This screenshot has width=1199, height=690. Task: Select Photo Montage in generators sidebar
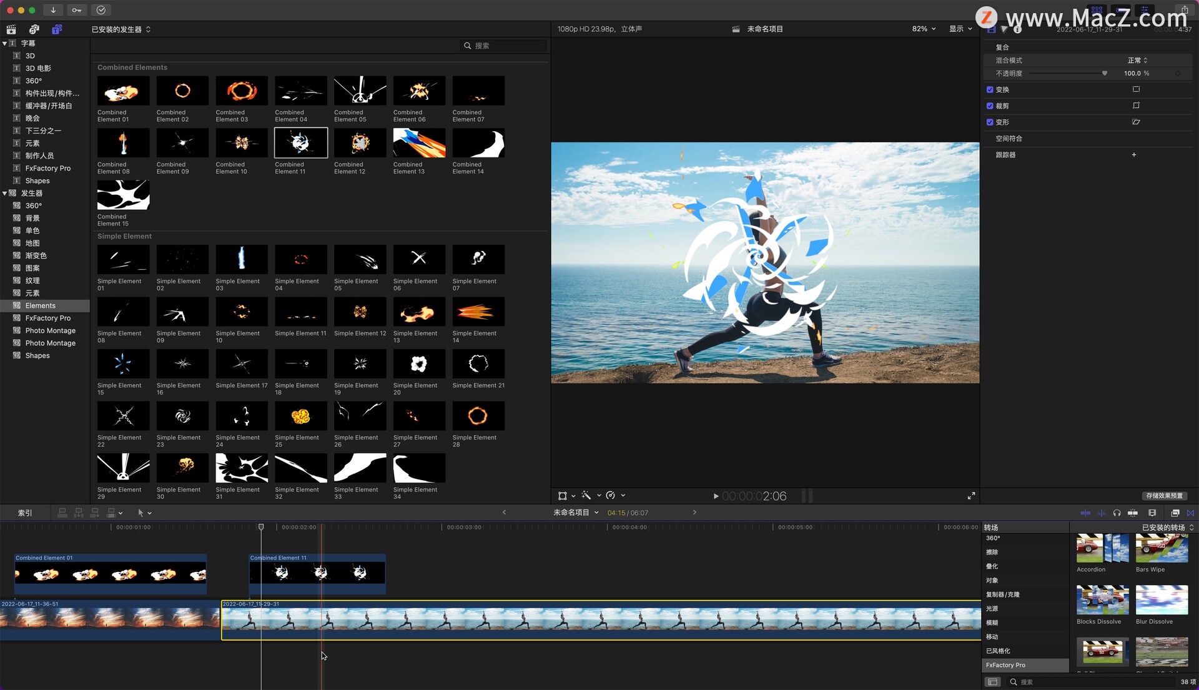50,331
